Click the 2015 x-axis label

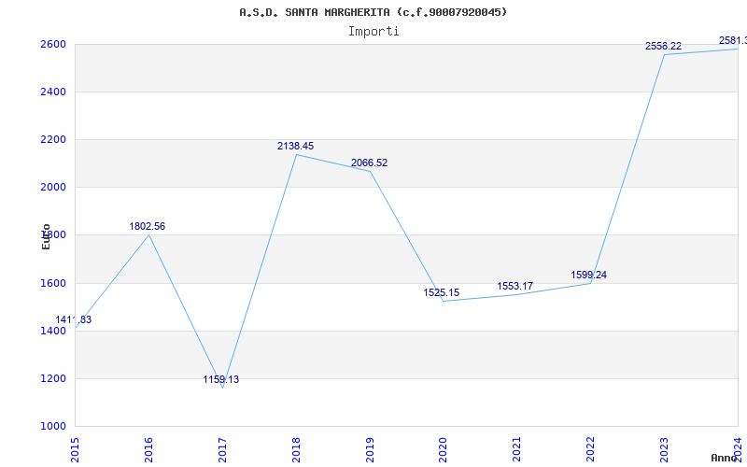coord(75,450)
